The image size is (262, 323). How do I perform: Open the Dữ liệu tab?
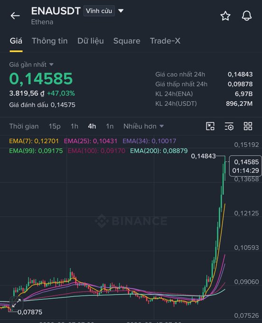click(x=91, y=41)
